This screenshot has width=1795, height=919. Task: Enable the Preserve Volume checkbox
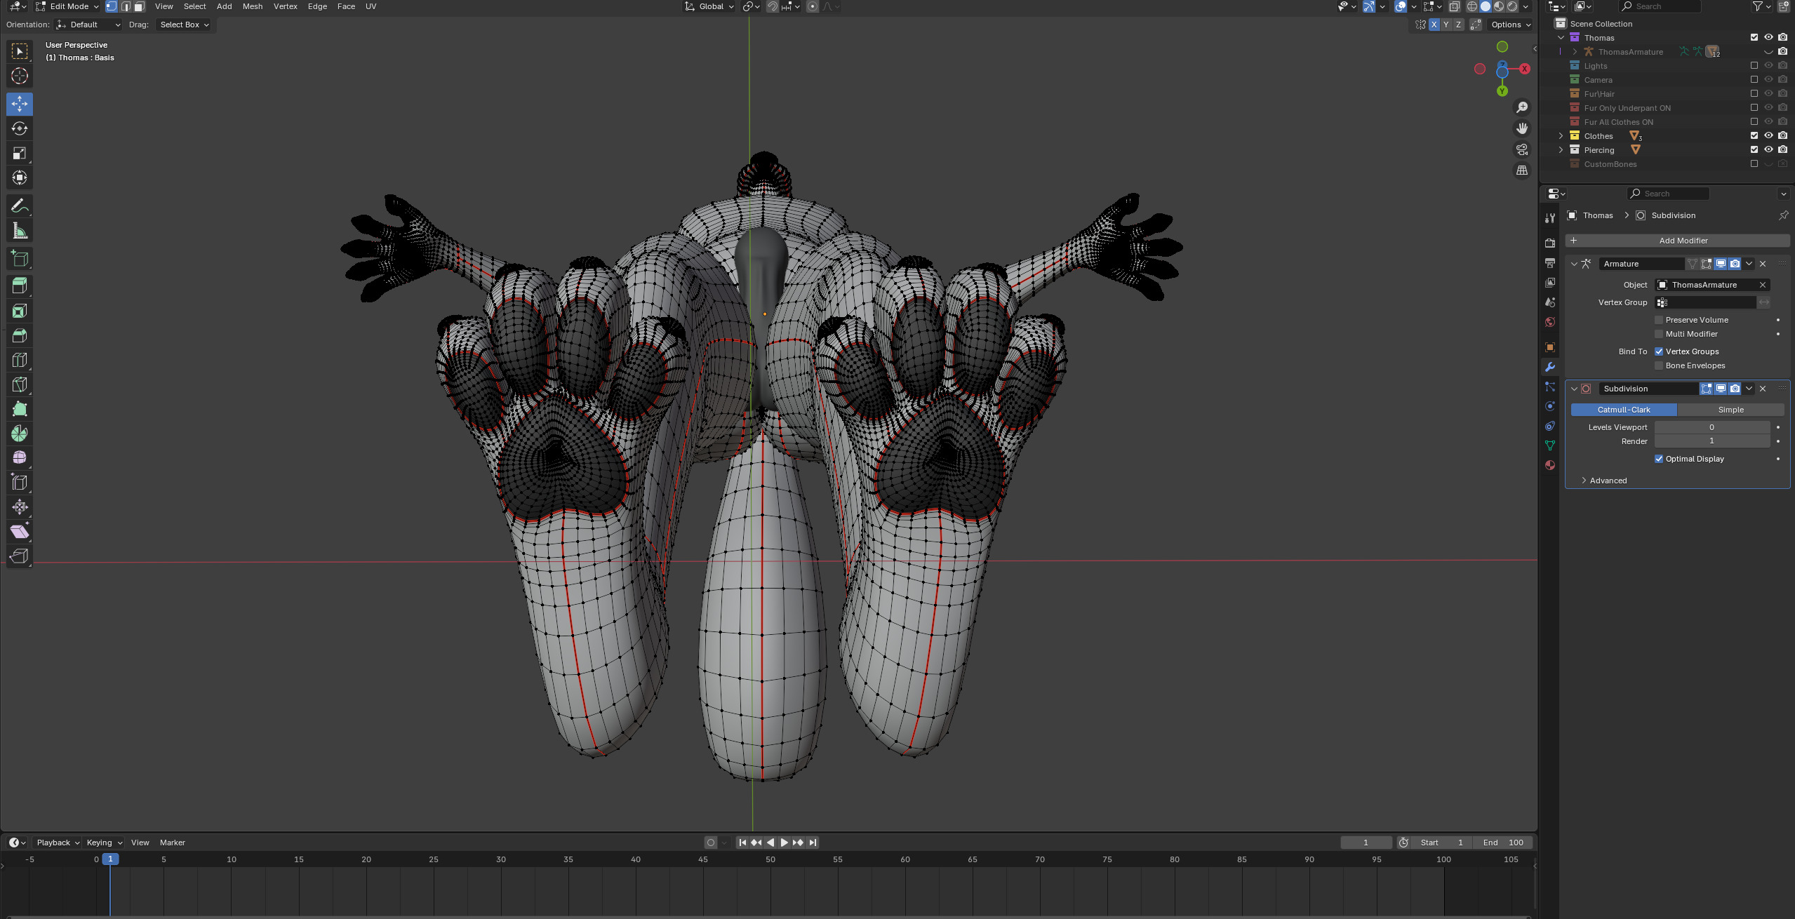point(1659,320)
